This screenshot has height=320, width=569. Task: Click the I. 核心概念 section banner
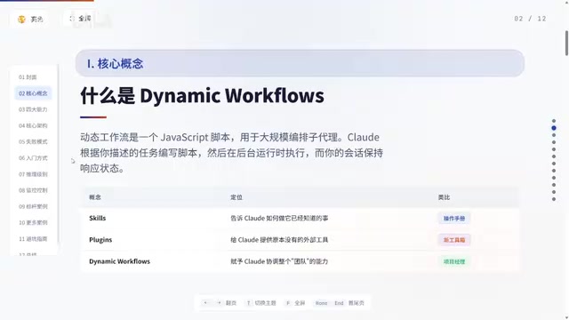click(x=300, y=63)
